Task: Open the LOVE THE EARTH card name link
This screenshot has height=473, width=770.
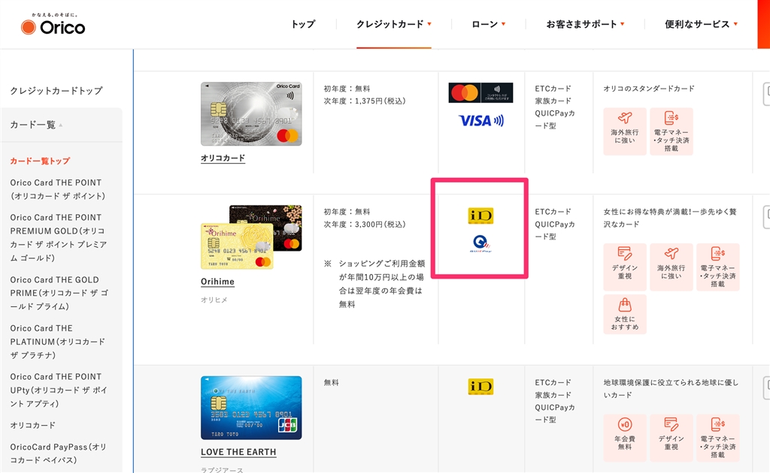Action: pos(238,452)
